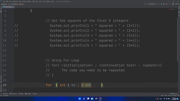The height and width of the screenshot is (101, 180).
Task: Open the Project tool window sidebar button
Action: click(1, 9)
